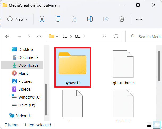Image resolution: width=162 pixels, height=129 pixels.
Task: Expand the chevron after D... breadcrumb
Action: (x=71, y=37)
